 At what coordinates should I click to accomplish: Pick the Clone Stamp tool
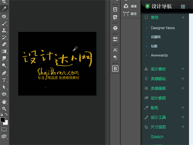click(x=4, y=30)
